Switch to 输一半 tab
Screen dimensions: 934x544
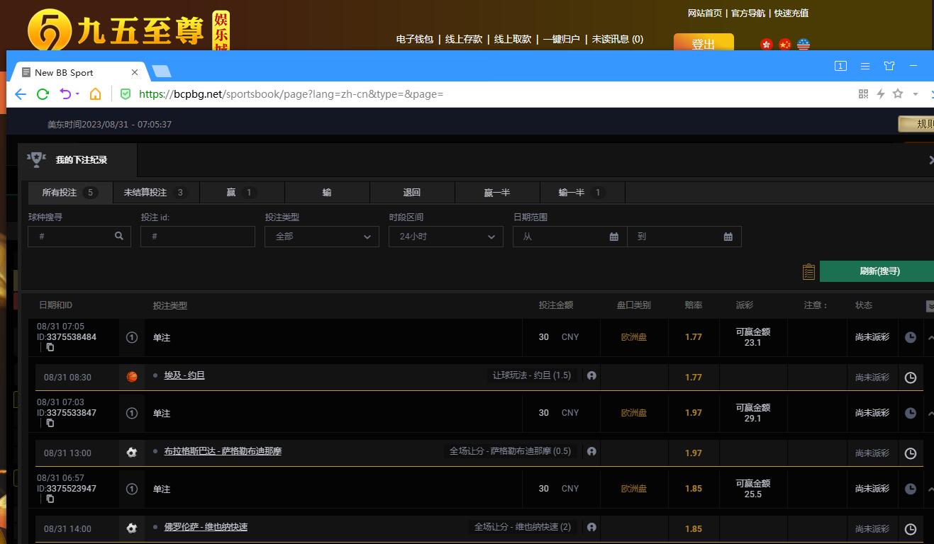click(582, 193)
